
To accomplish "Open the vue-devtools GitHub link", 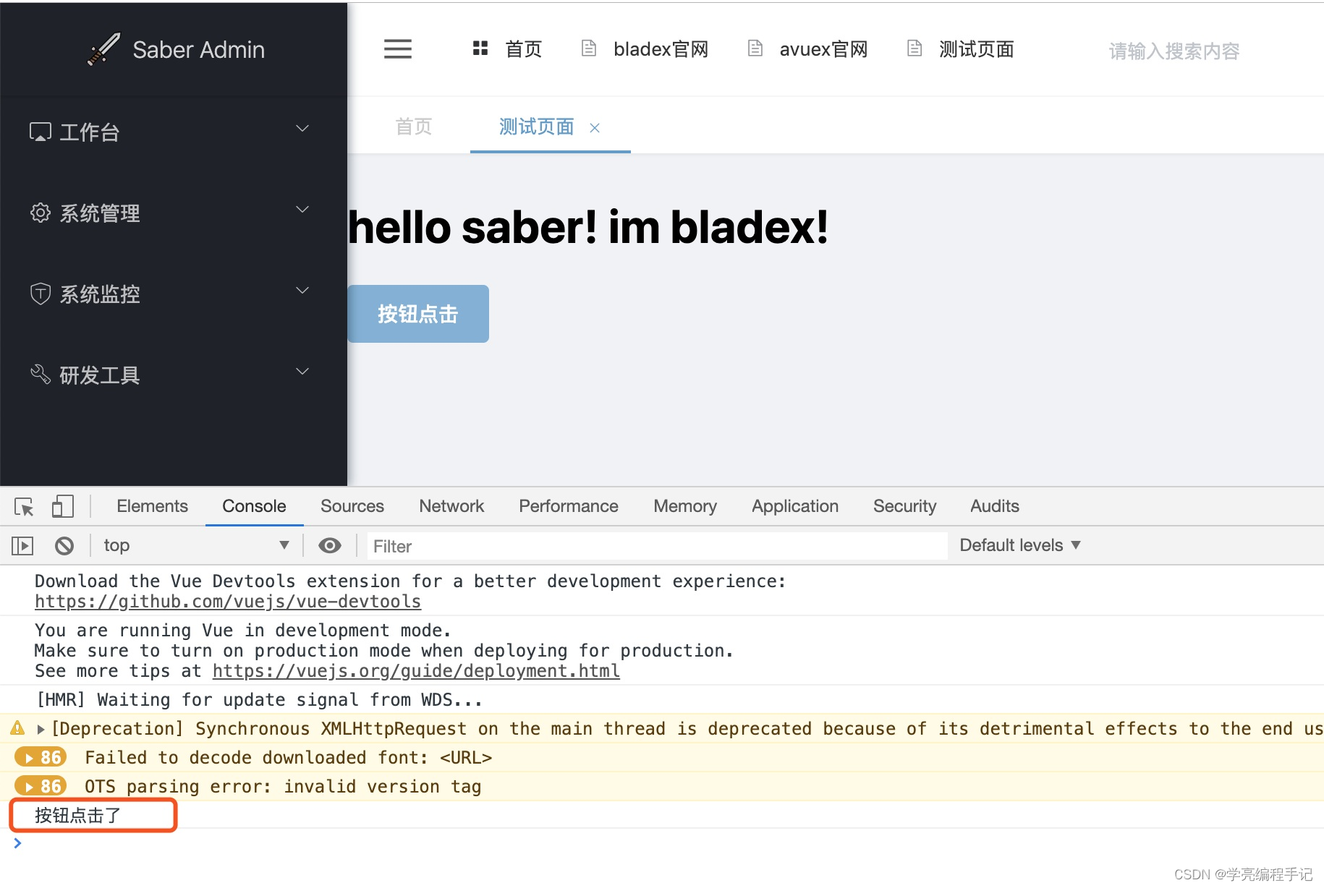I will coord(227,601).
